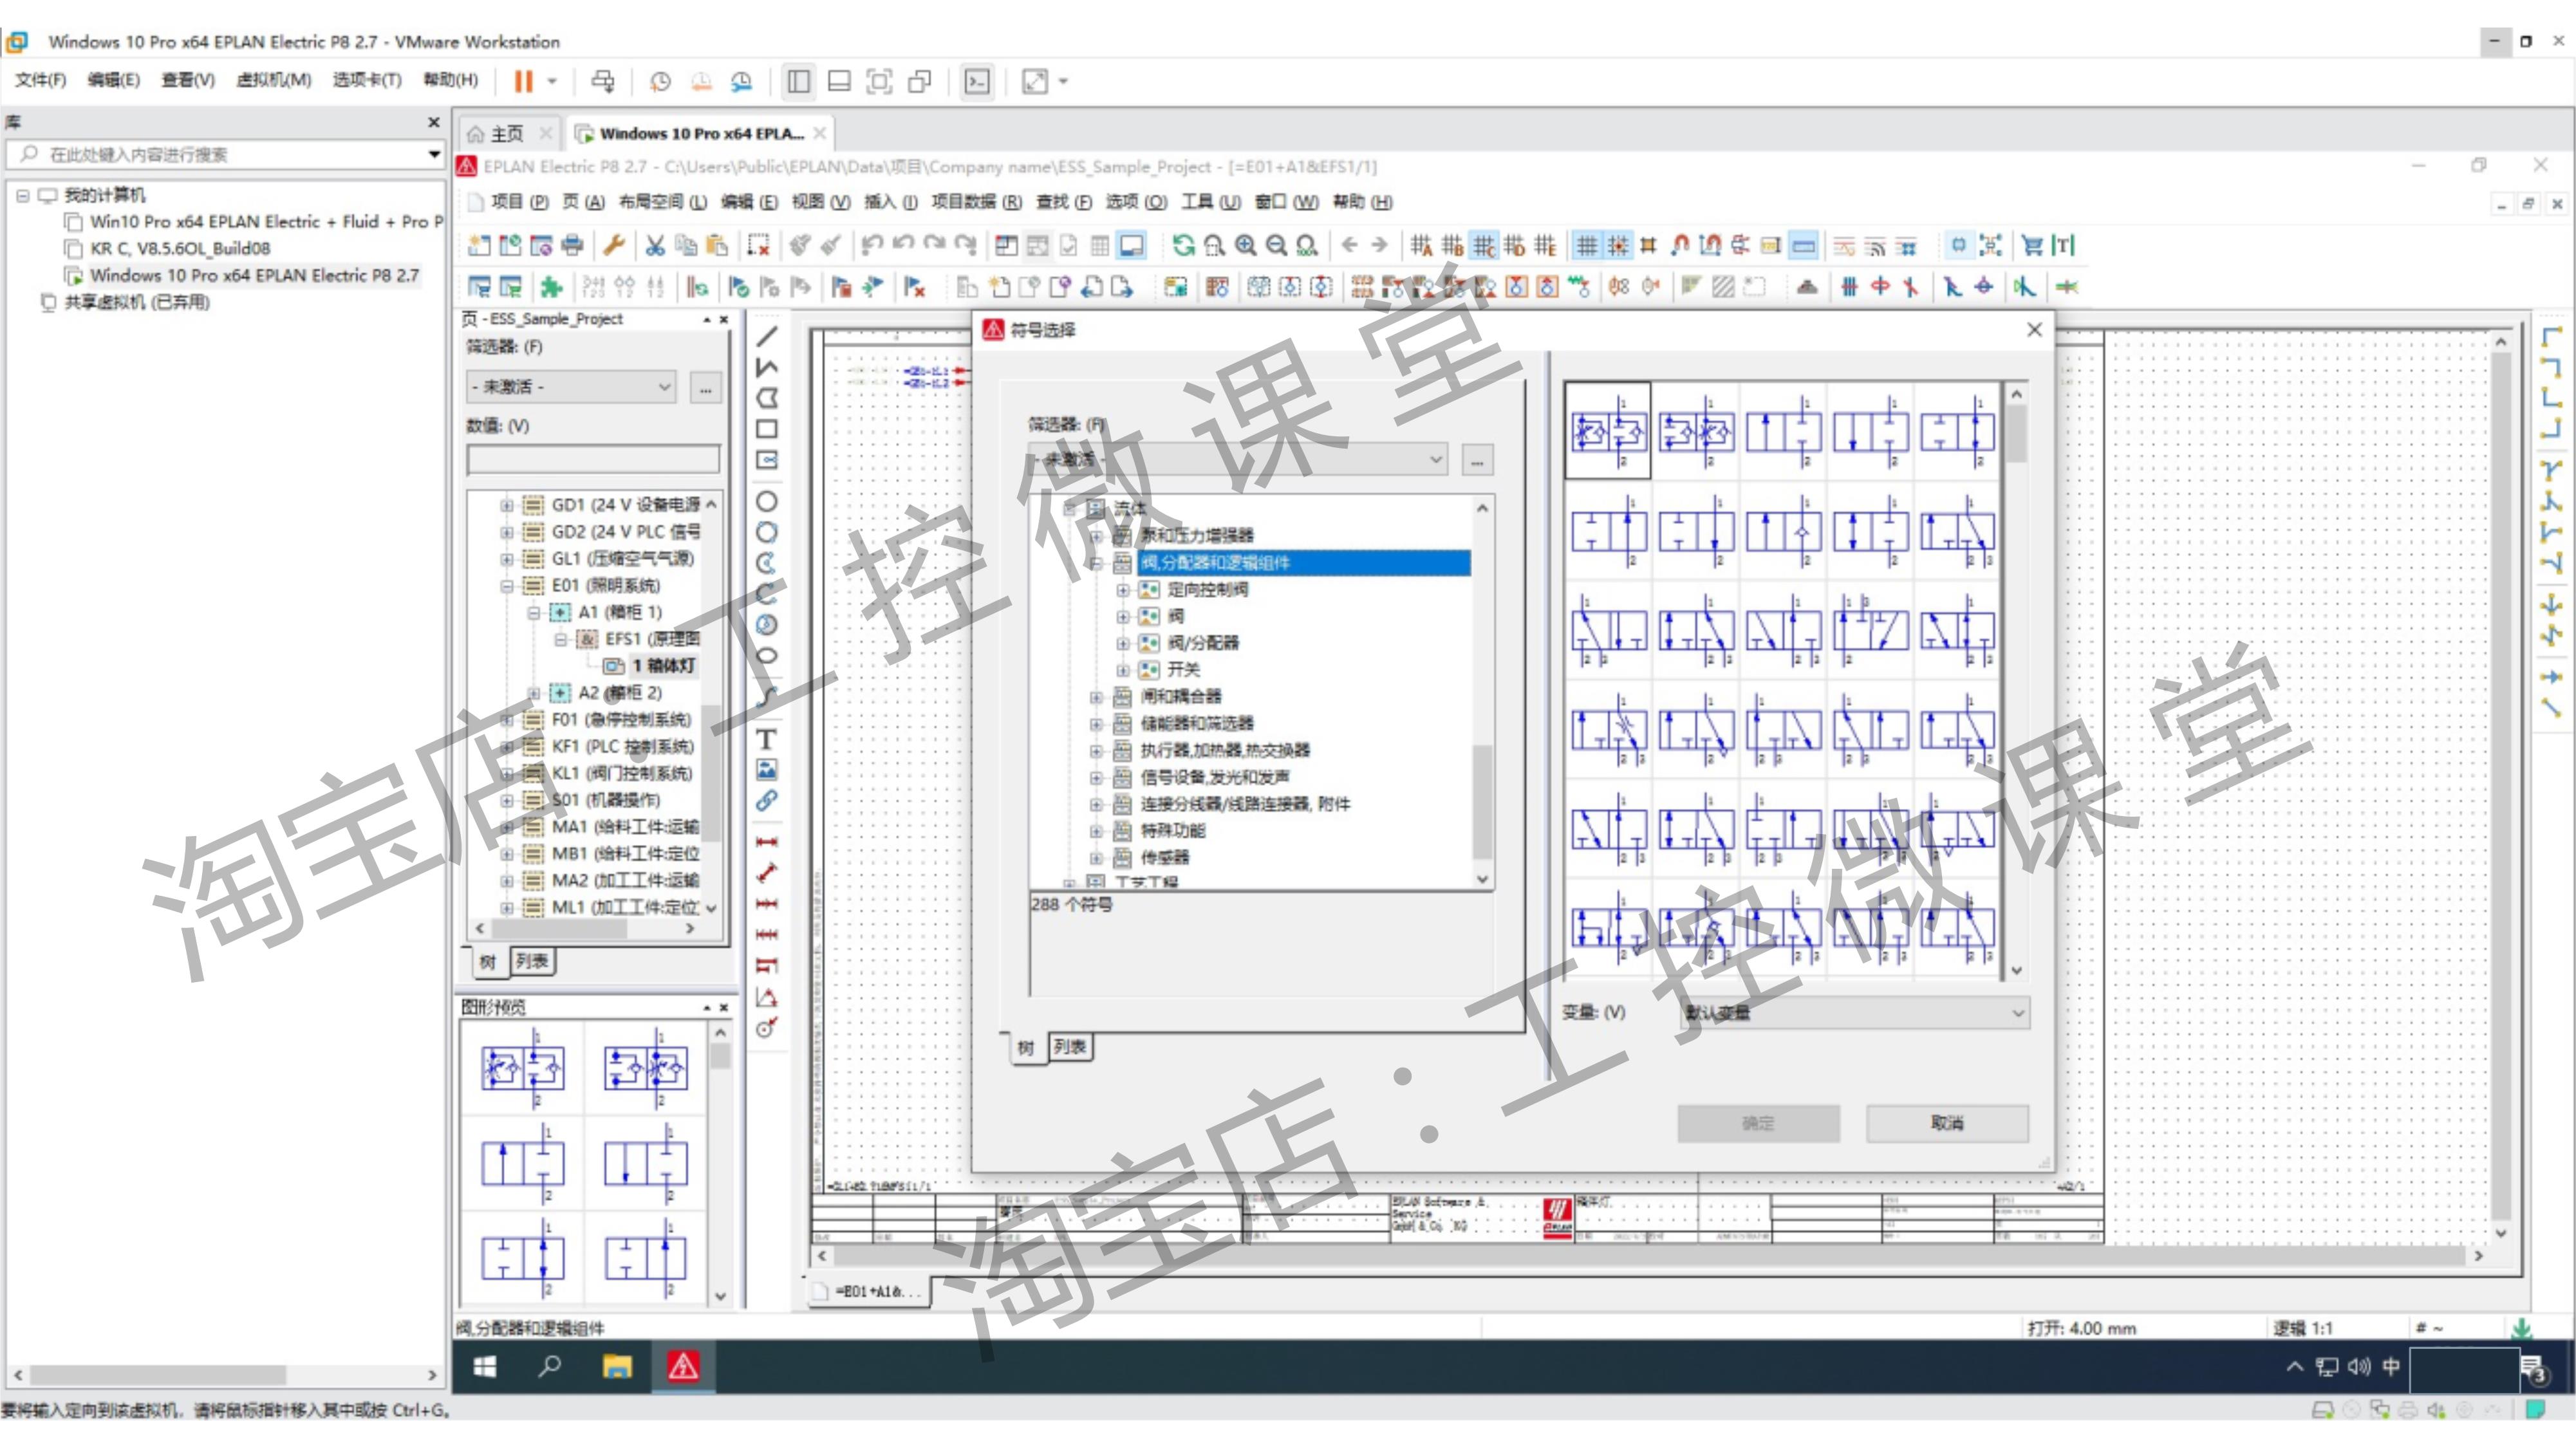Expand the 定向控制阀 tree node
Viewport: 2576px width, 1448px height.
tap(1122, 590)
